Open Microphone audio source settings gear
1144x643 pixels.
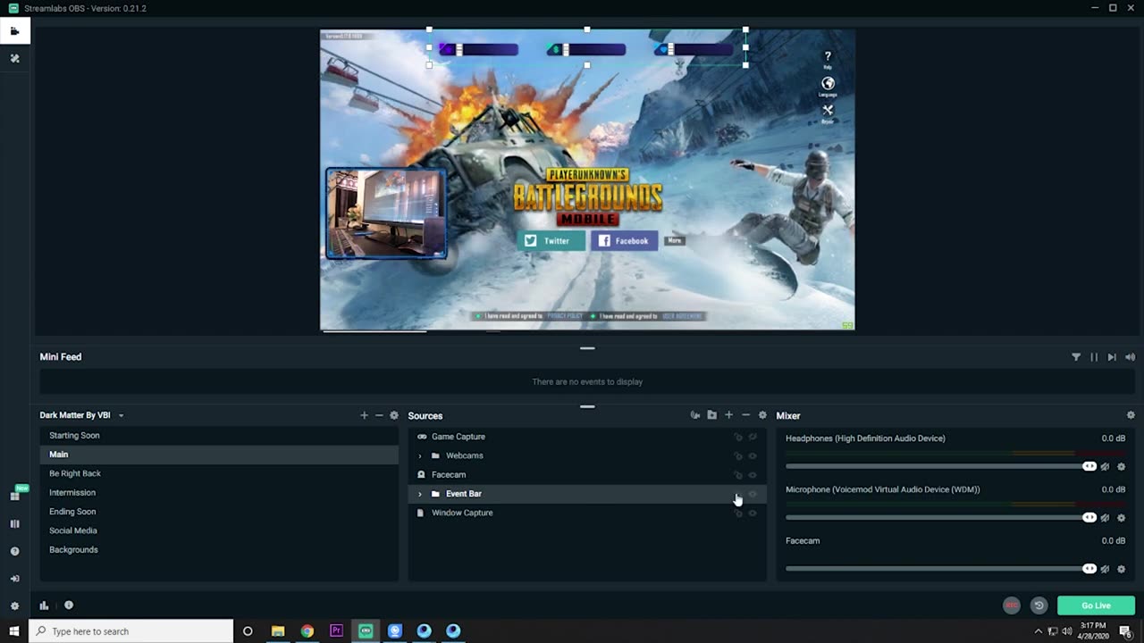1122,518
